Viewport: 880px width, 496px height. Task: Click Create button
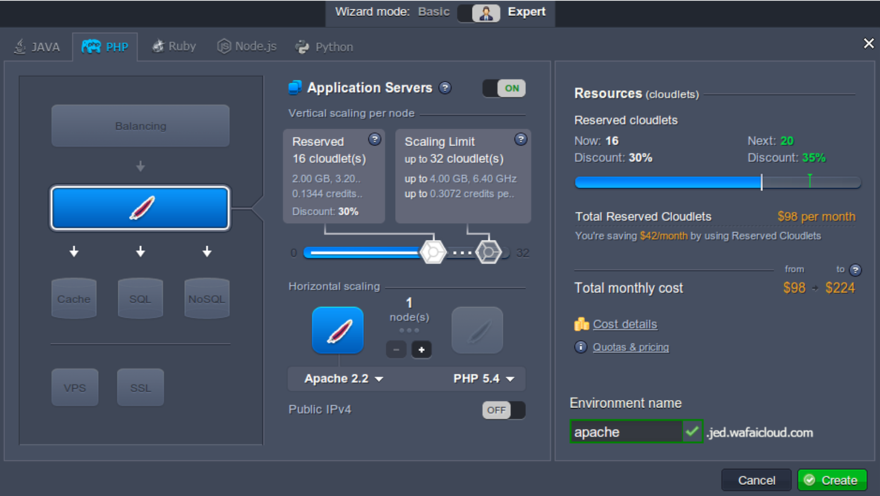(x=832, y=480)
